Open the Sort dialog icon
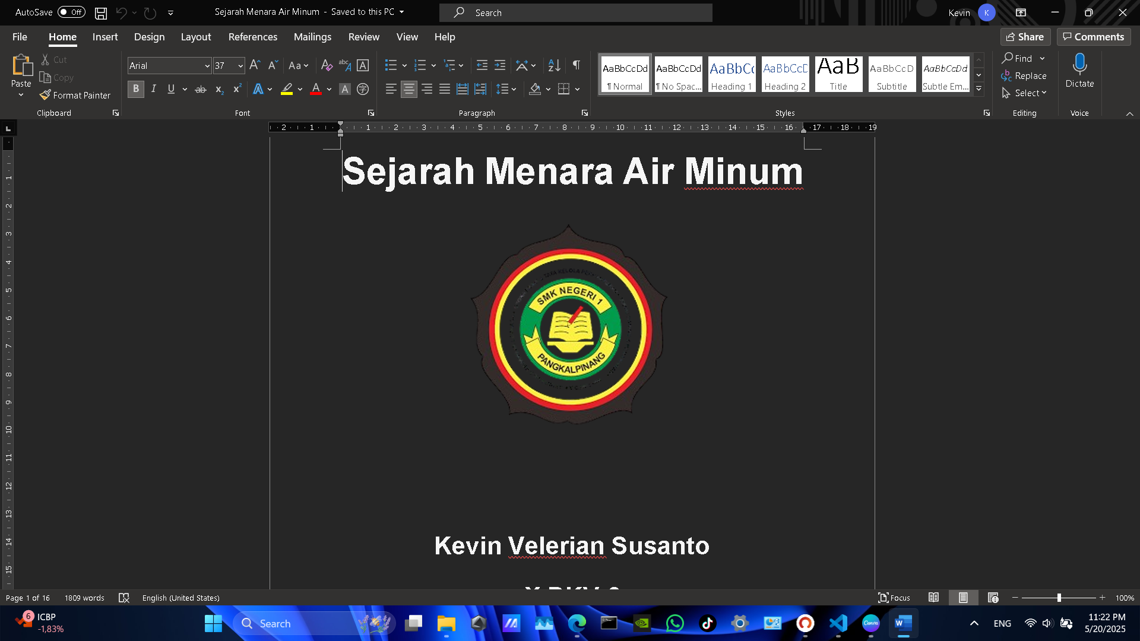 [554, 65]
